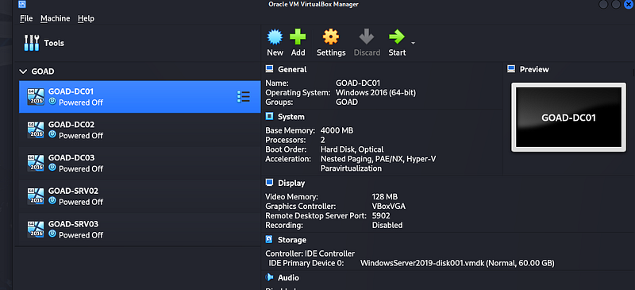Click the Add machine green plus icon
The width and height of the screenshot is (635, 290).
298,37
